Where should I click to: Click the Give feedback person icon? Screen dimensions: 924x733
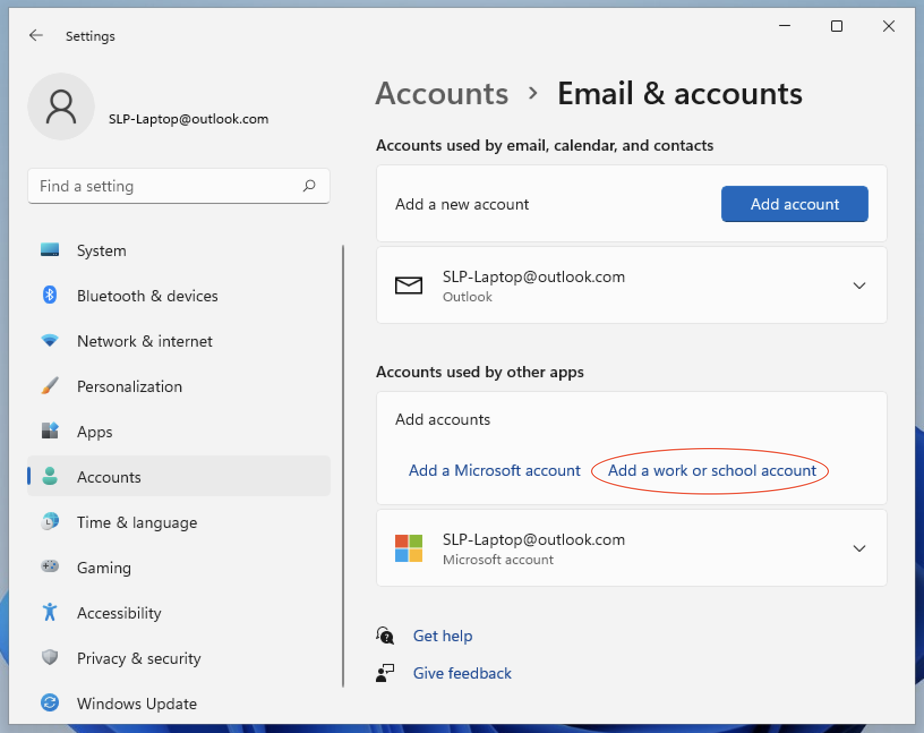[x=385, y=673]
